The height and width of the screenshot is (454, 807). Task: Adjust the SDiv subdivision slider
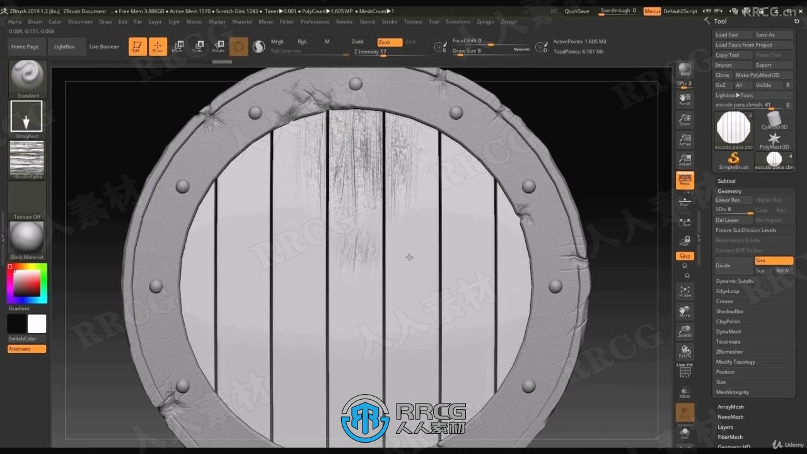(x=733, y=210)
